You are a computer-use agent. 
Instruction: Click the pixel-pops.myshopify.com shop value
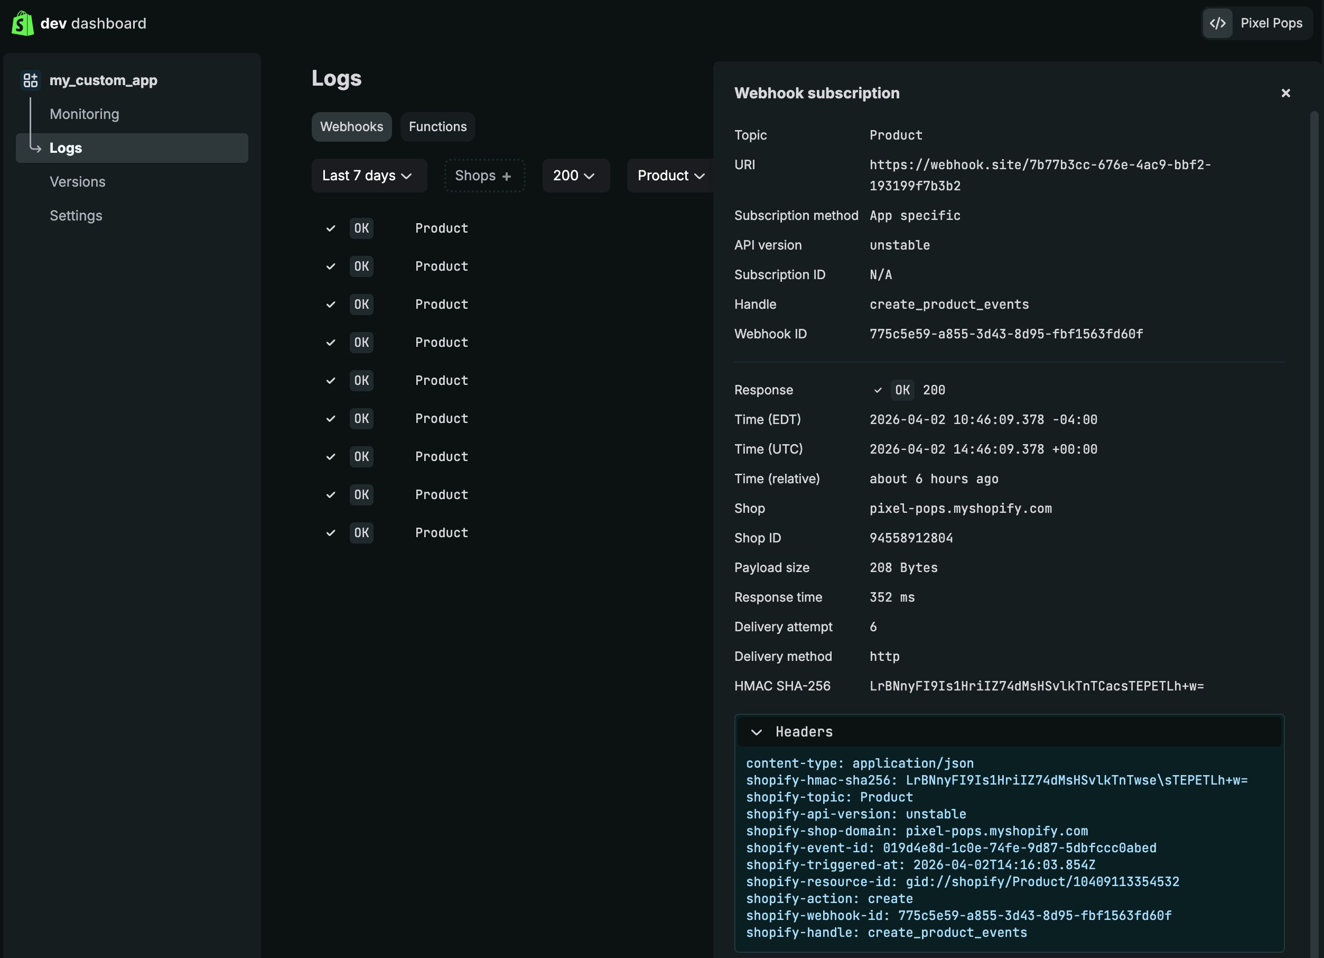[x=961, y=508]
